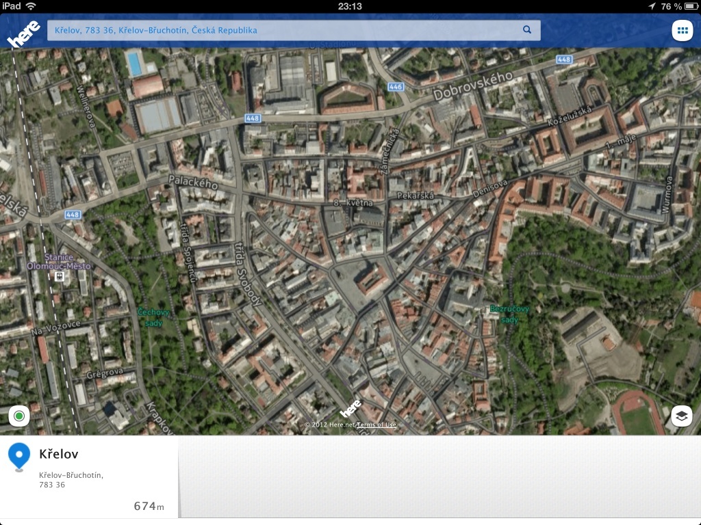Open the apps grid icon top right
This screenshot has width=701, height=525.
coord(683,29)
